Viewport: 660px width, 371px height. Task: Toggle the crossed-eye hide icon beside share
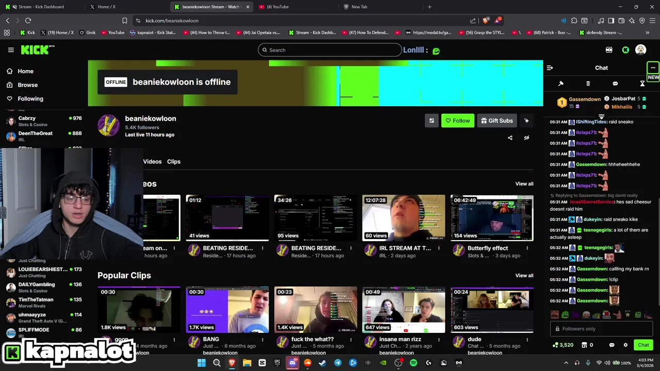click(x=526, y=138)
